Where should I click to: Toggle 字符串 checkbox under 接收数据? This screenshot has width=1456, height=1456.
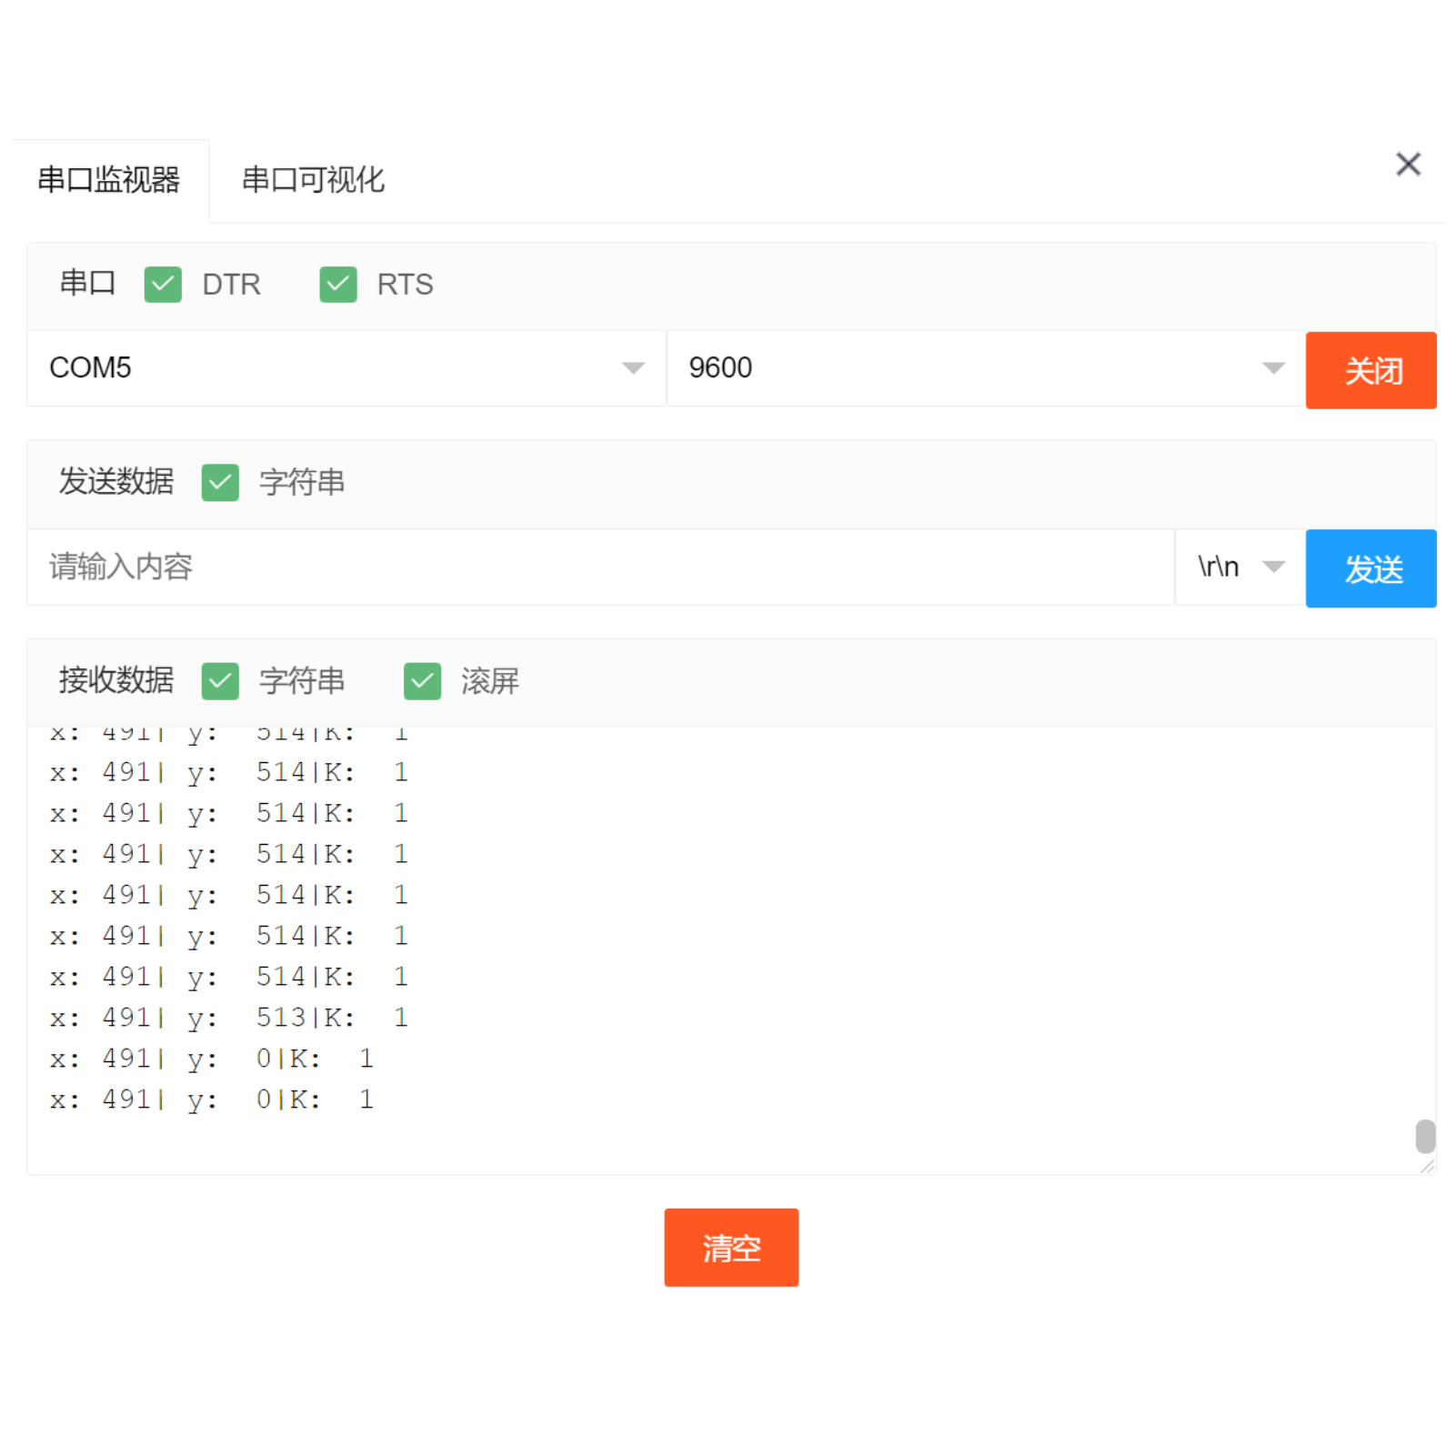coord(220,680)
